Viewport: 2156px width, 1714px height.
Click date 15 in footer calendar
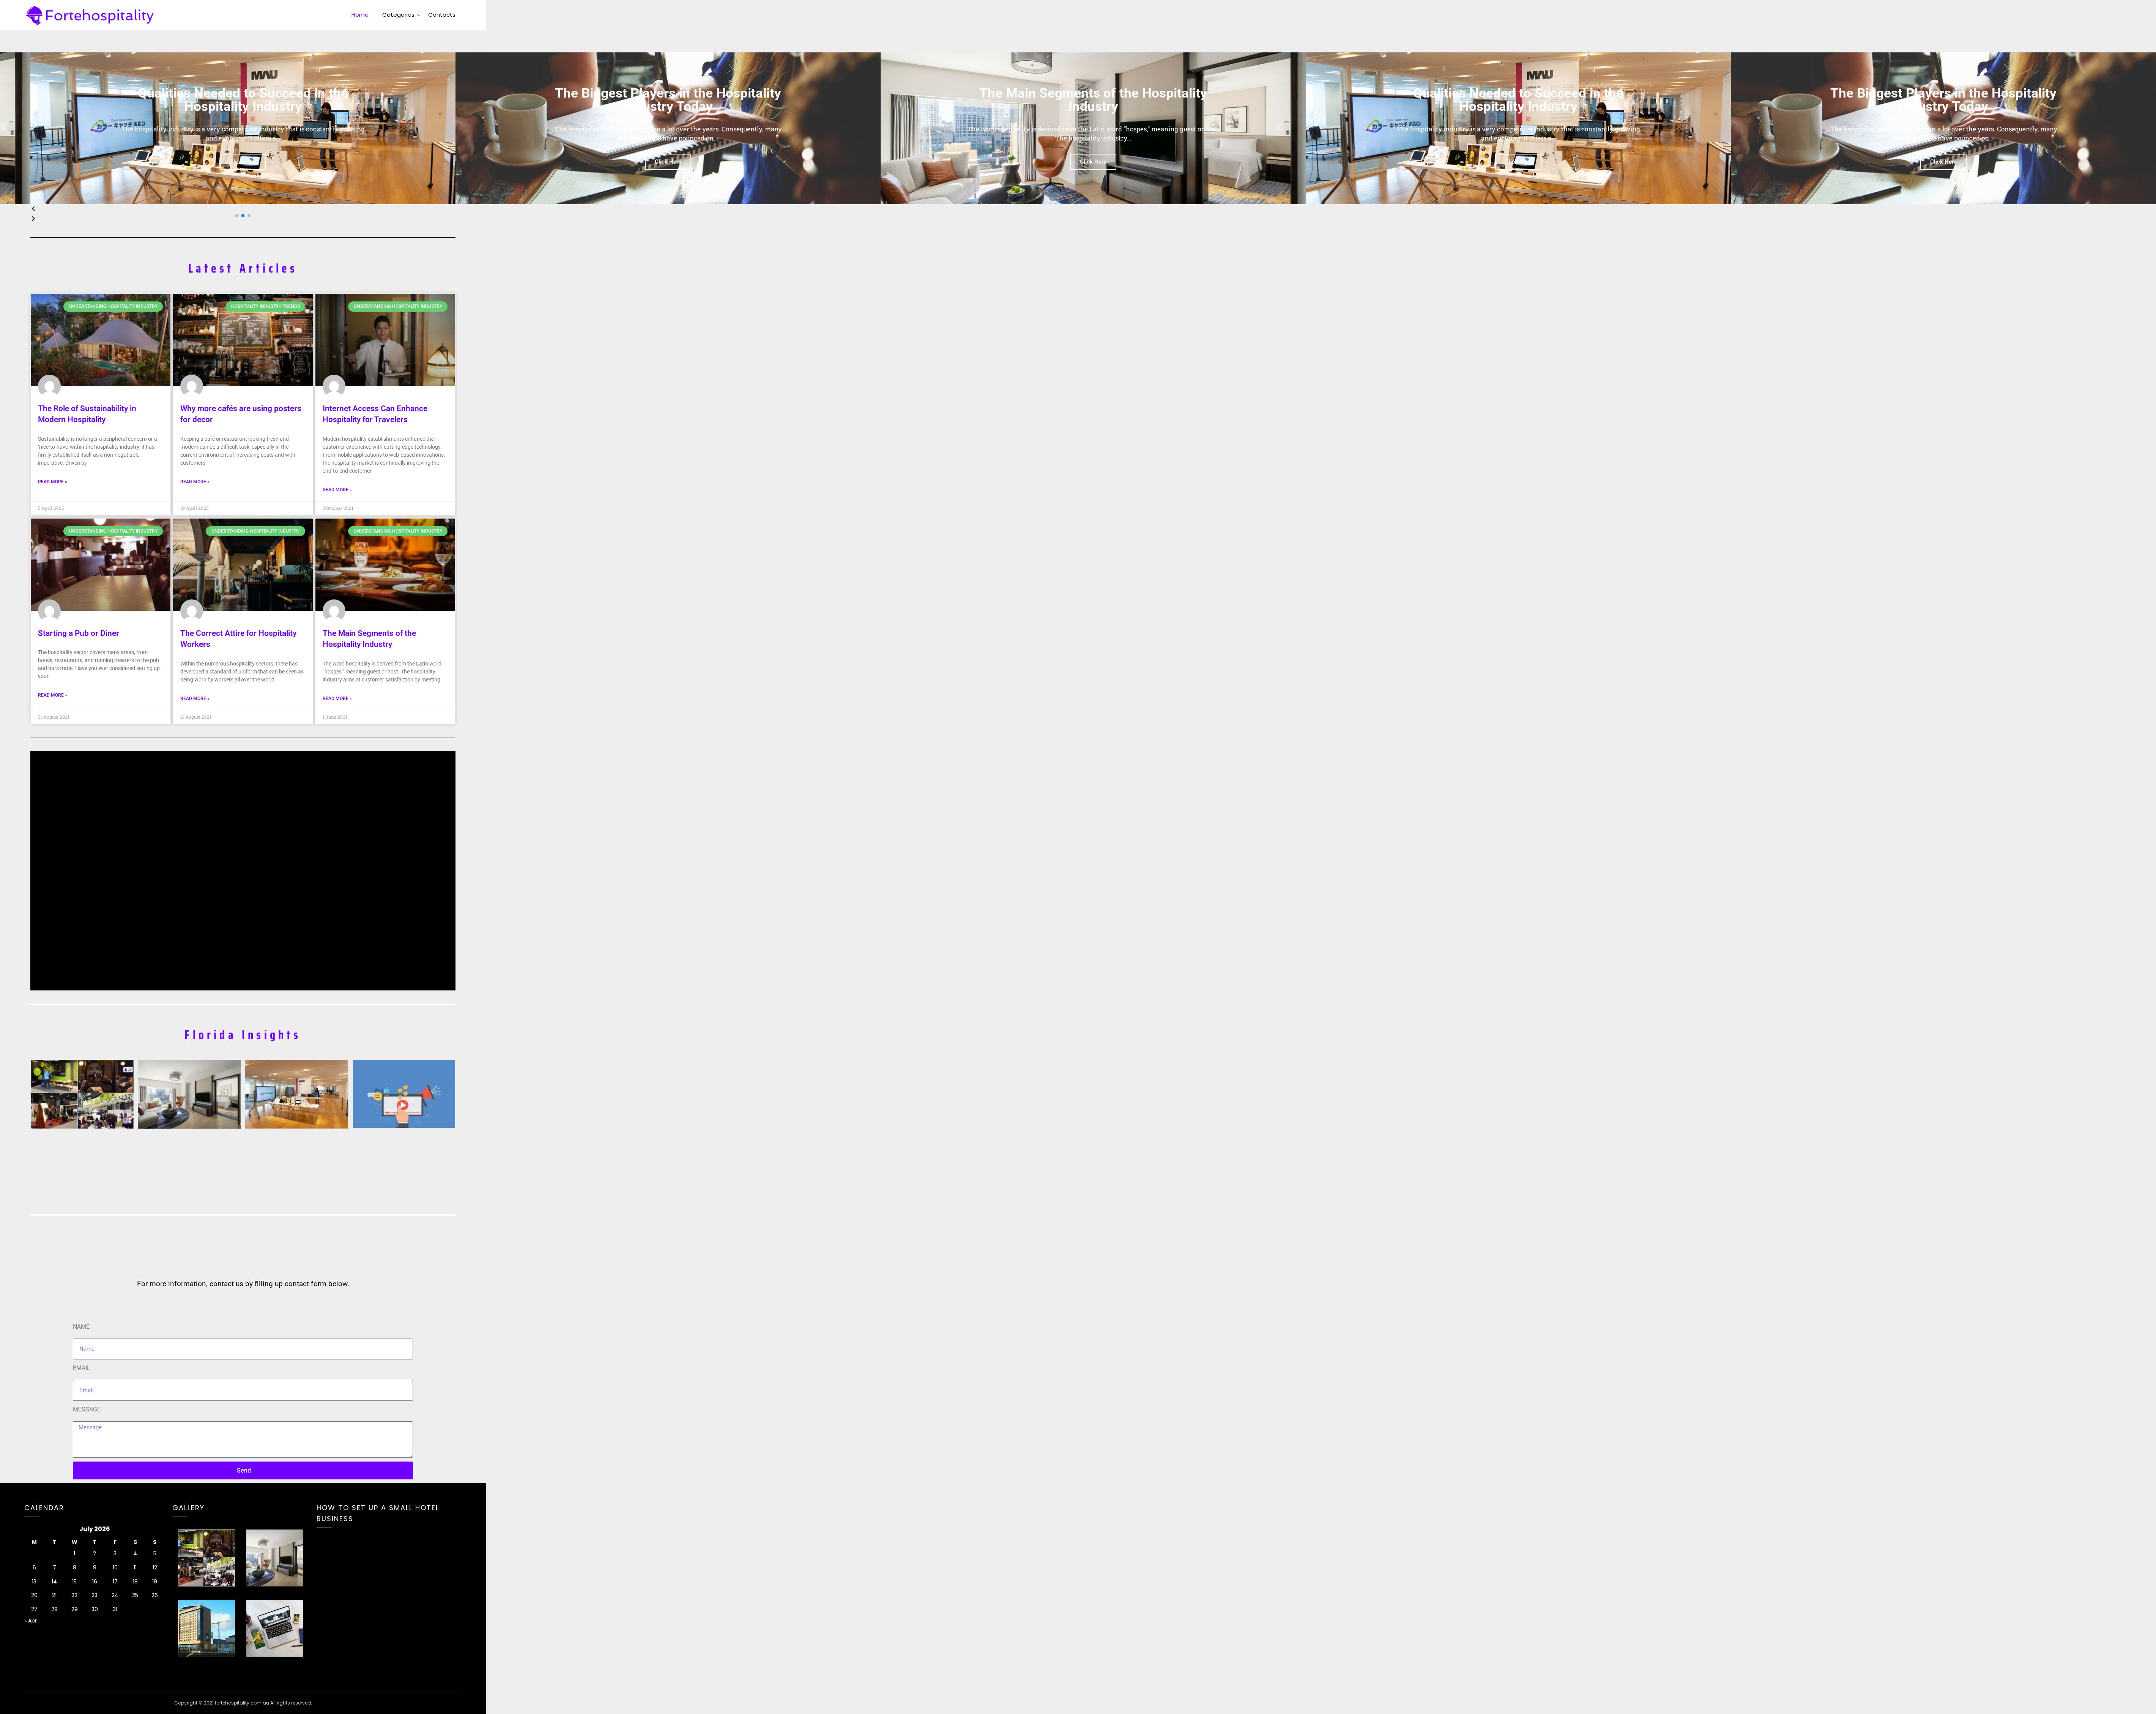tap(74, 1582)
